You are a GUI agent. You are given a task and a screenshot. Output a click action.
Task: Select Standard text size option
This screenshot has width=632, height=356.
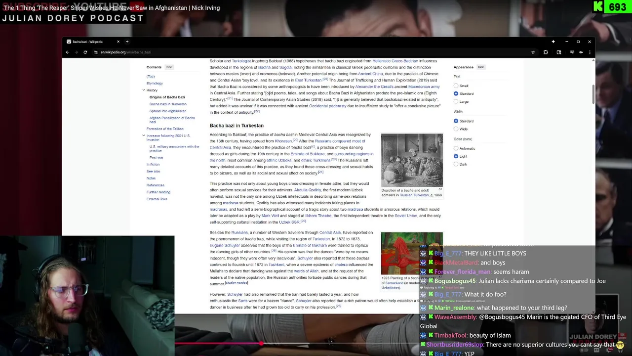(456, 93)
